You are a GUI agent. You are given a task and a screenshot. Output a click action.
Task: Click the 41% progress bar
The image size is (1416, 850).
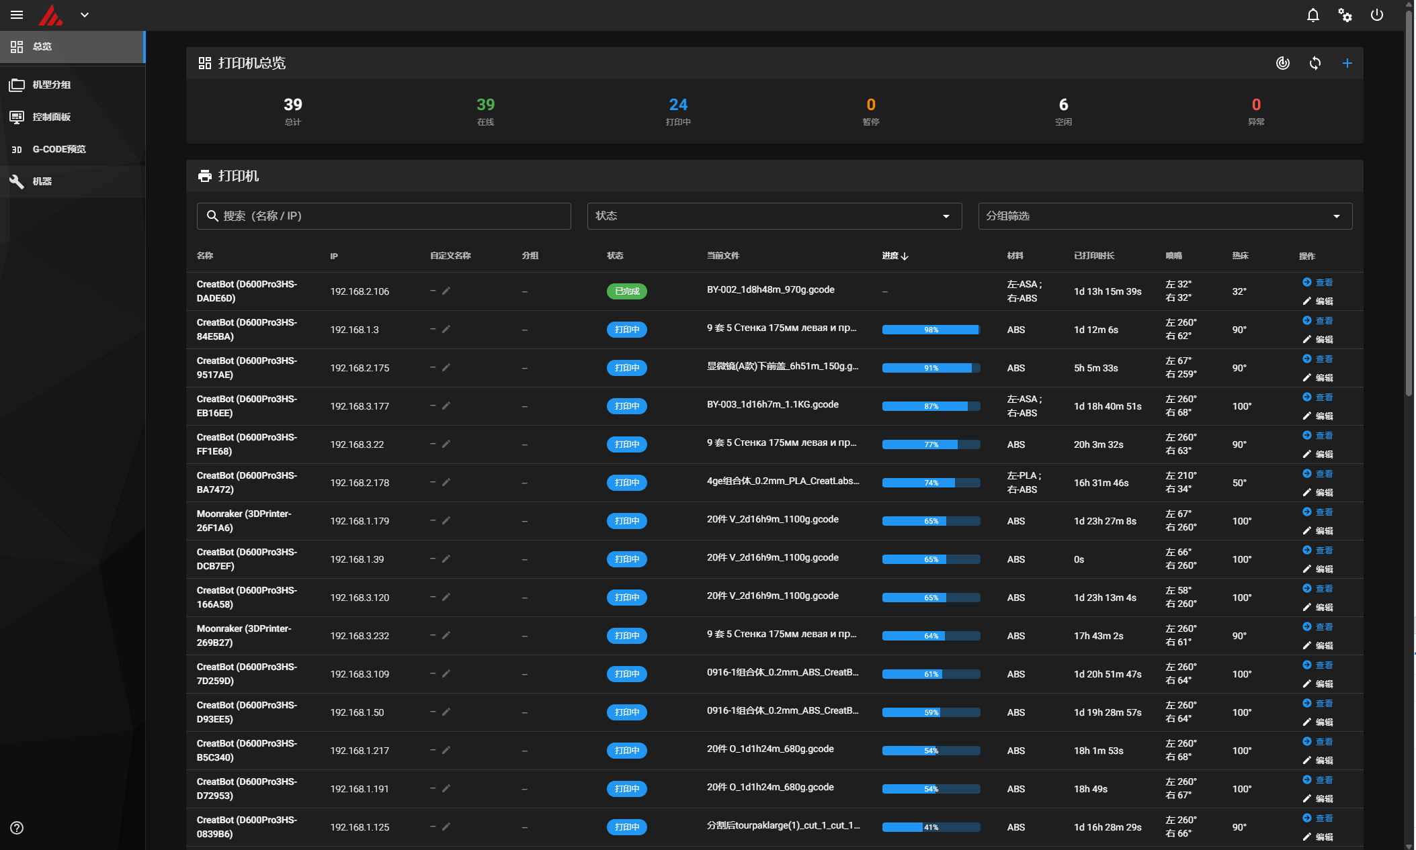tap(931, 827)
